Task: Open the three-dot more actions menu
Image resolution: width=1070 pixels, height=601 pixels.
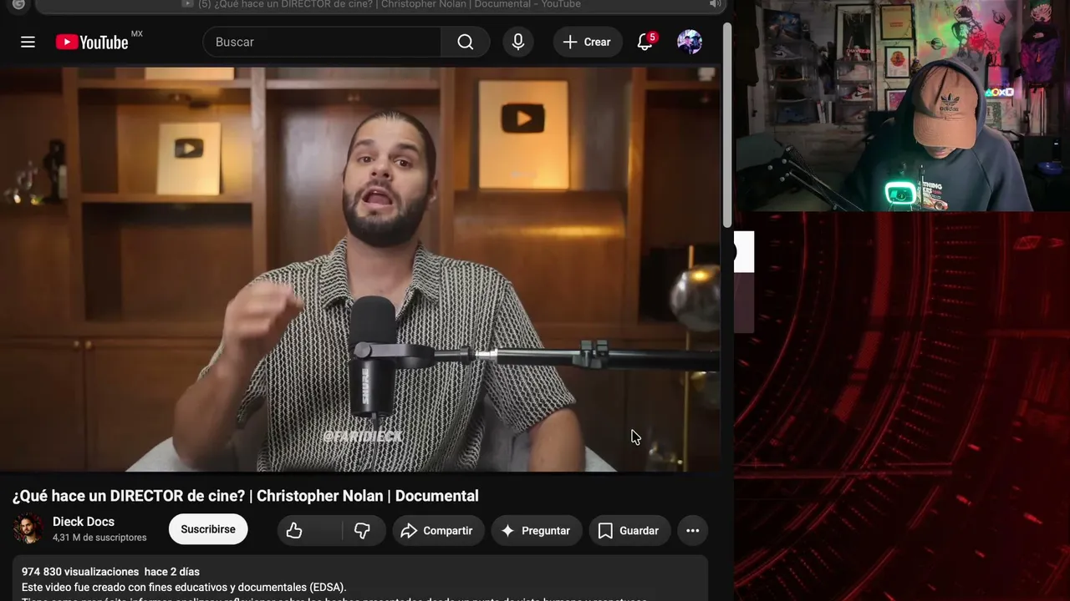Action: 693,530
